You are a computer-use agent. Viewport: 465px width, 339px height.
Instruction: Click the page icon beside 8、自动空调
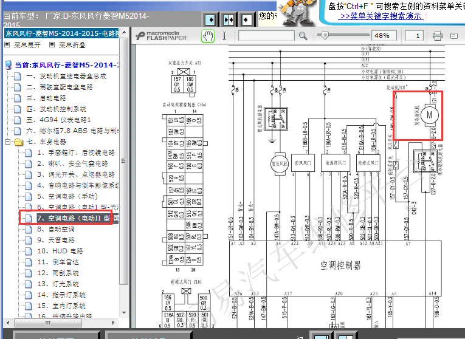[x=28, y=230]
